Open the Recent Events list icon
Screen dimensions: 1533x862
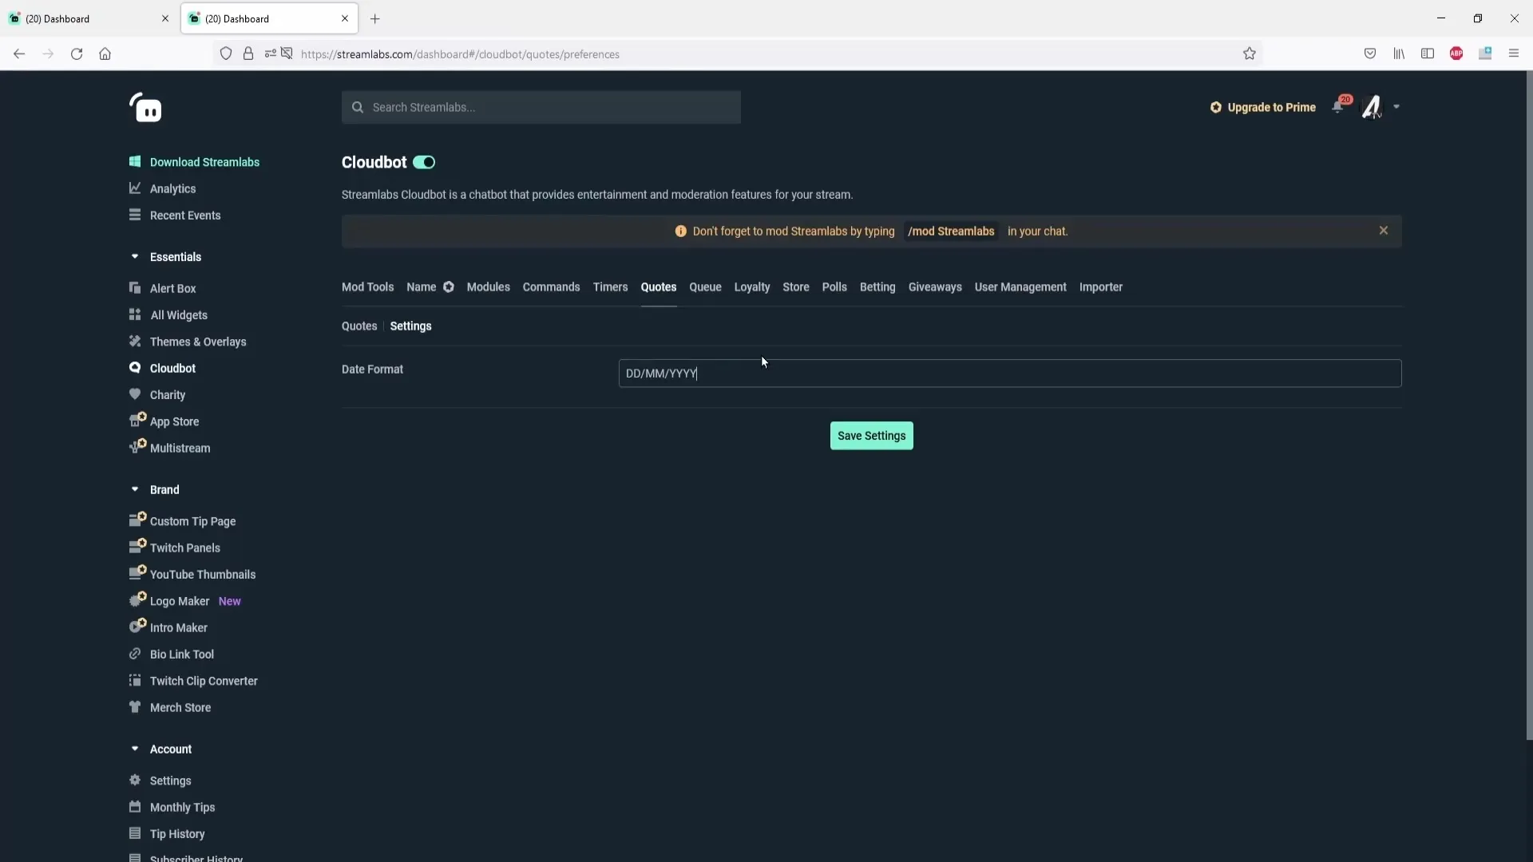(135, 215)
